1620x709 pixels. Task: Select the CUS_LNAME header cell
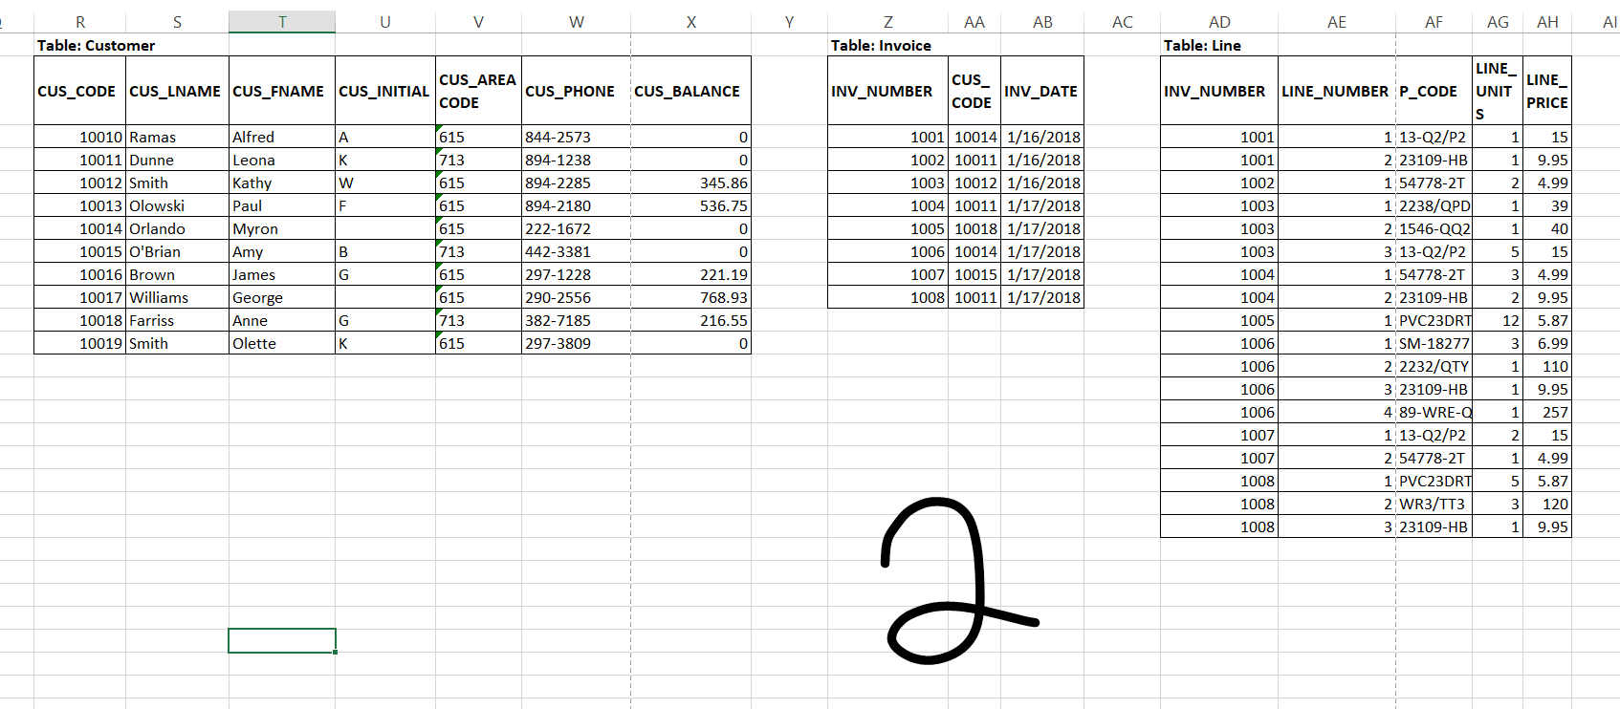pyautogui.click(x=177, y=91)
